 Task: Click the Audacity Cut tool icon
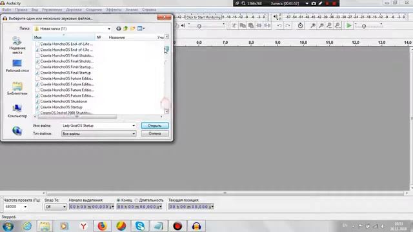pos(234,26)
